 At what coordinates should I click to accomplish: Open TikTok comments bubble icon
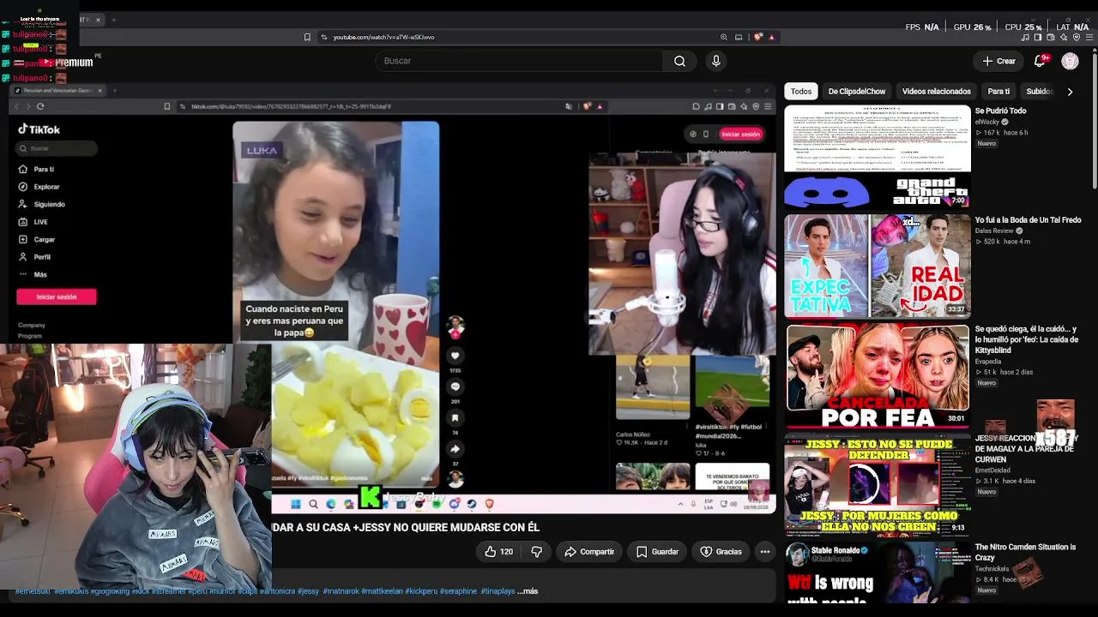click(455, 386)
